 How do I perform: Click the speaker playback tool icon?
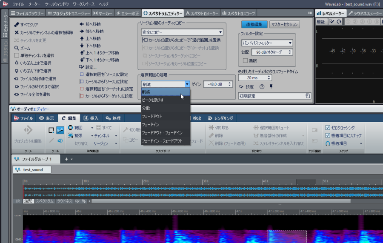[60, 140]
